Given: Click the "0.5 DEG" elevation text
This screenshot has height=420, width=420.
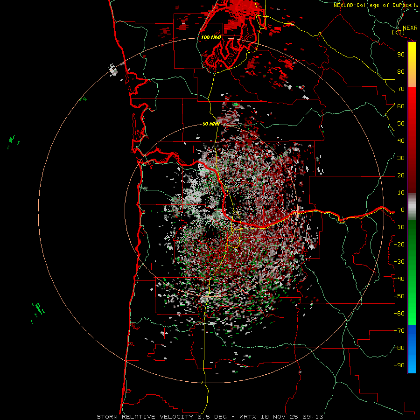Looking at the screenshot, I should pos(212,417).
